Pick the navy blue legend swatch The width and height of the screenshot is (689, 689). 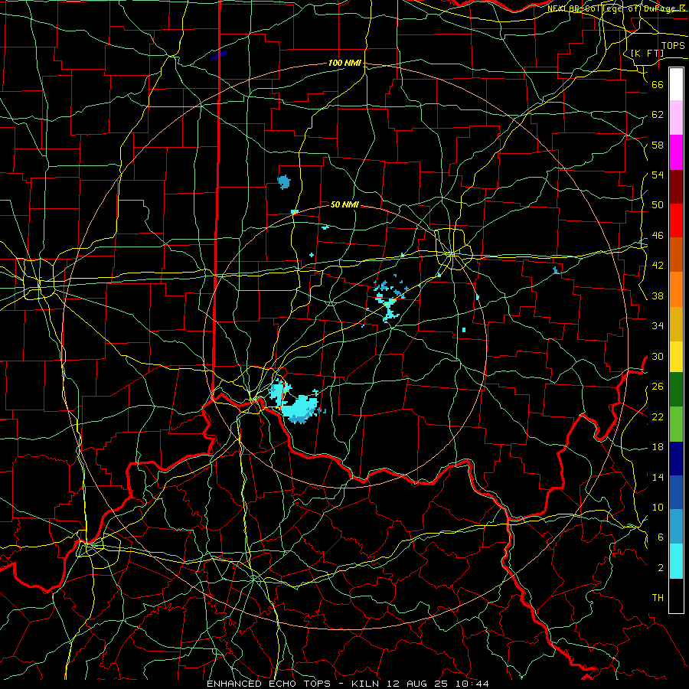click(x=676, y=459)
